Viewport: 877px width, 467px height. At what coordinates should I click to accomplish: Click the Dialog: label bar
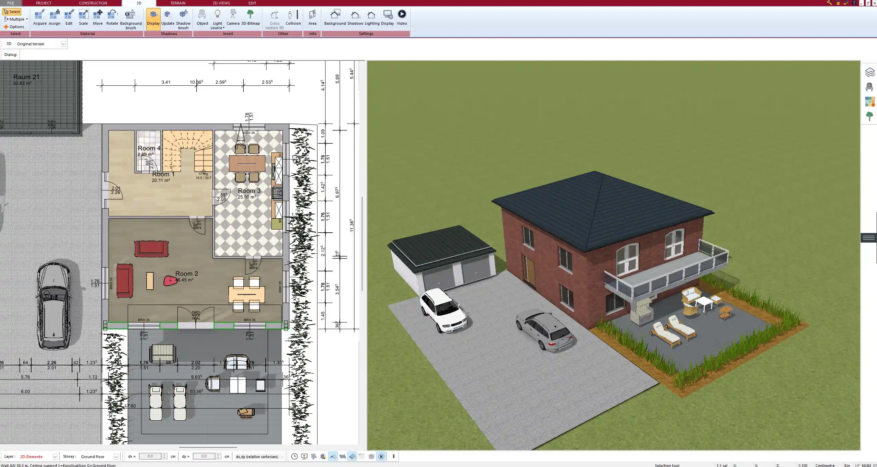pyautogui.click(x=11, y=55)
